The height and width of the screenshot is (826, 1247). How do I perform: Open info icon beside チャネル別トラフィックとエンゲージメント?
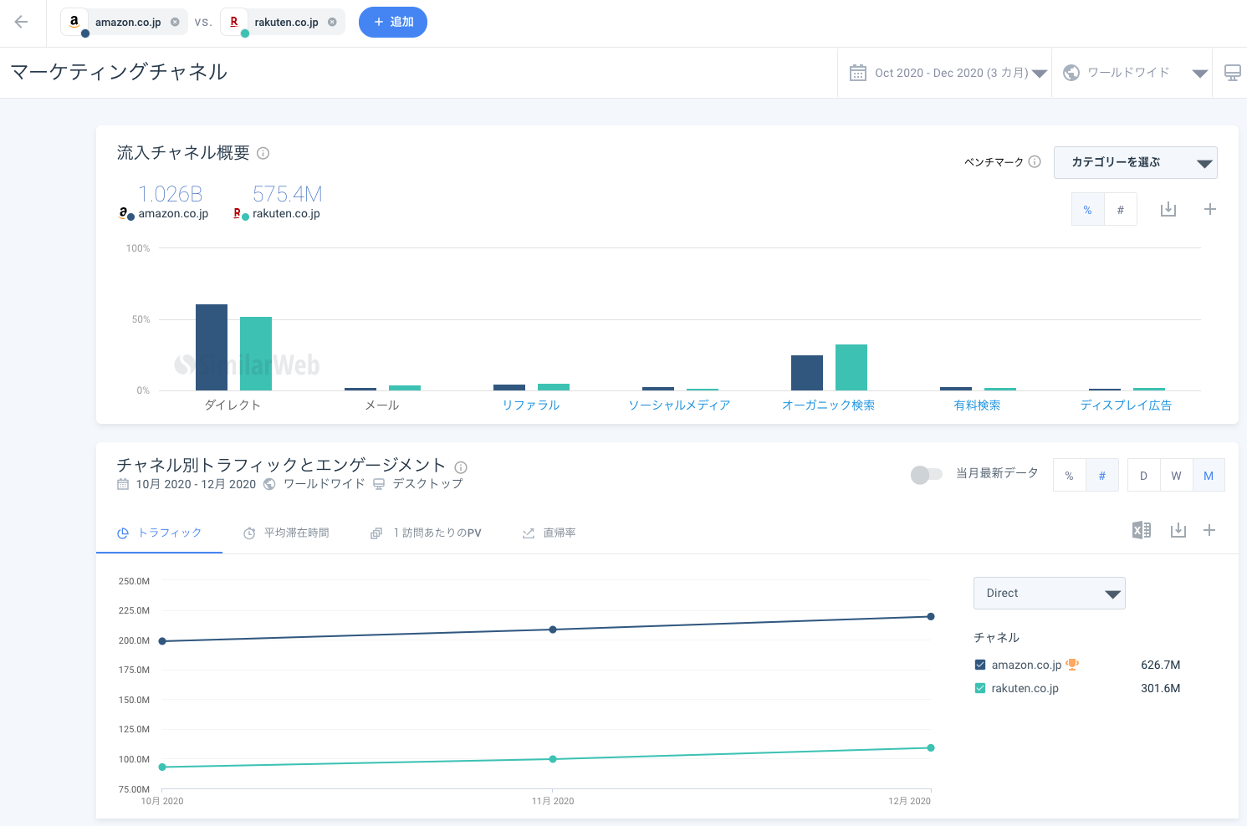pyautogui.click(x=461, y=467)
